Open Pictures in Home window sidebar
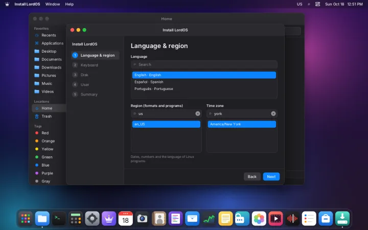Viewport: 368px width, 230px height. tap(49, 75)
